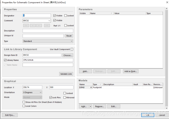Image resolution: width=169 pixels, height=119 pixels.
Task: Click the Parameters Value column header
Action: [x=130, y=13]
